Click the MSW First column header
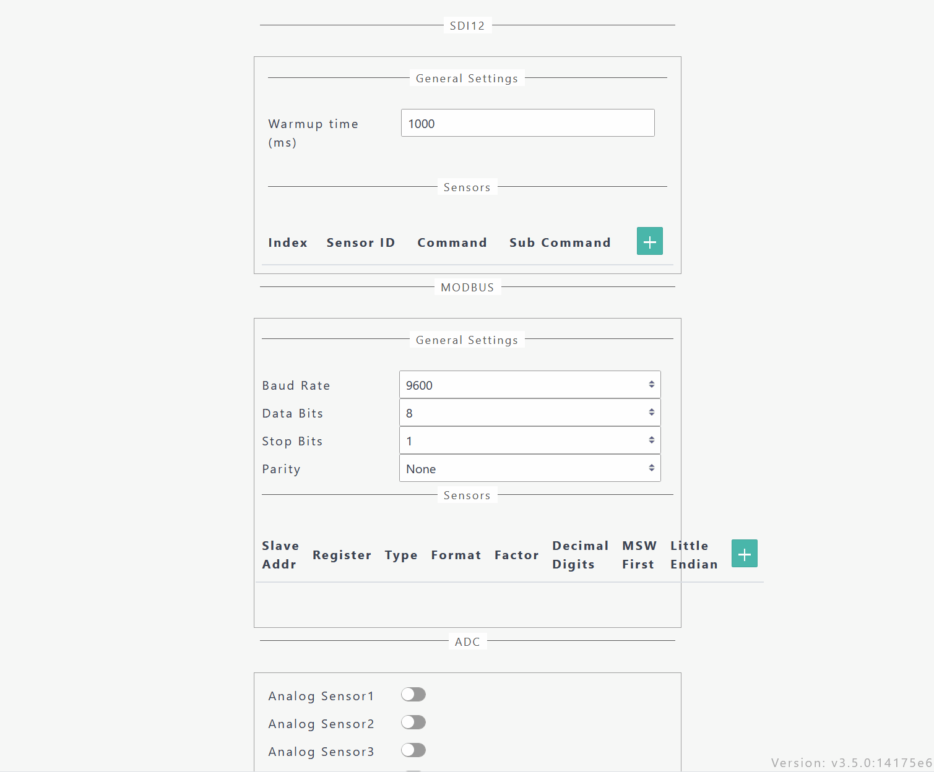Screen dimensions: 934x772 [x=639, y=555]
